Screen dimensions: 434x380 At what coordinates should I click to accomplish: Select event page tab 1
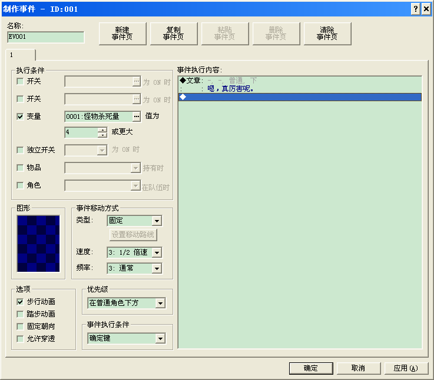(x=21, y=55)
